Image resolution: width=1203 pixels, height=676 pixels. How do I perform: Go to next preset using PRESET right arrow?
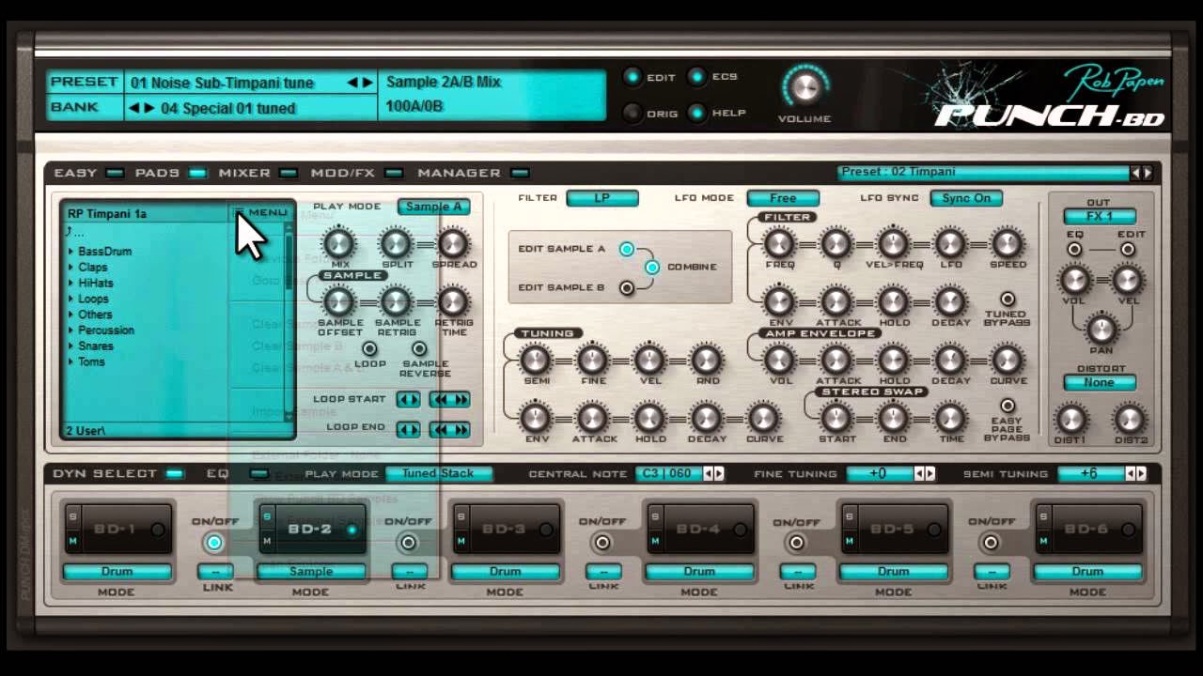click(x=367, y=83)
